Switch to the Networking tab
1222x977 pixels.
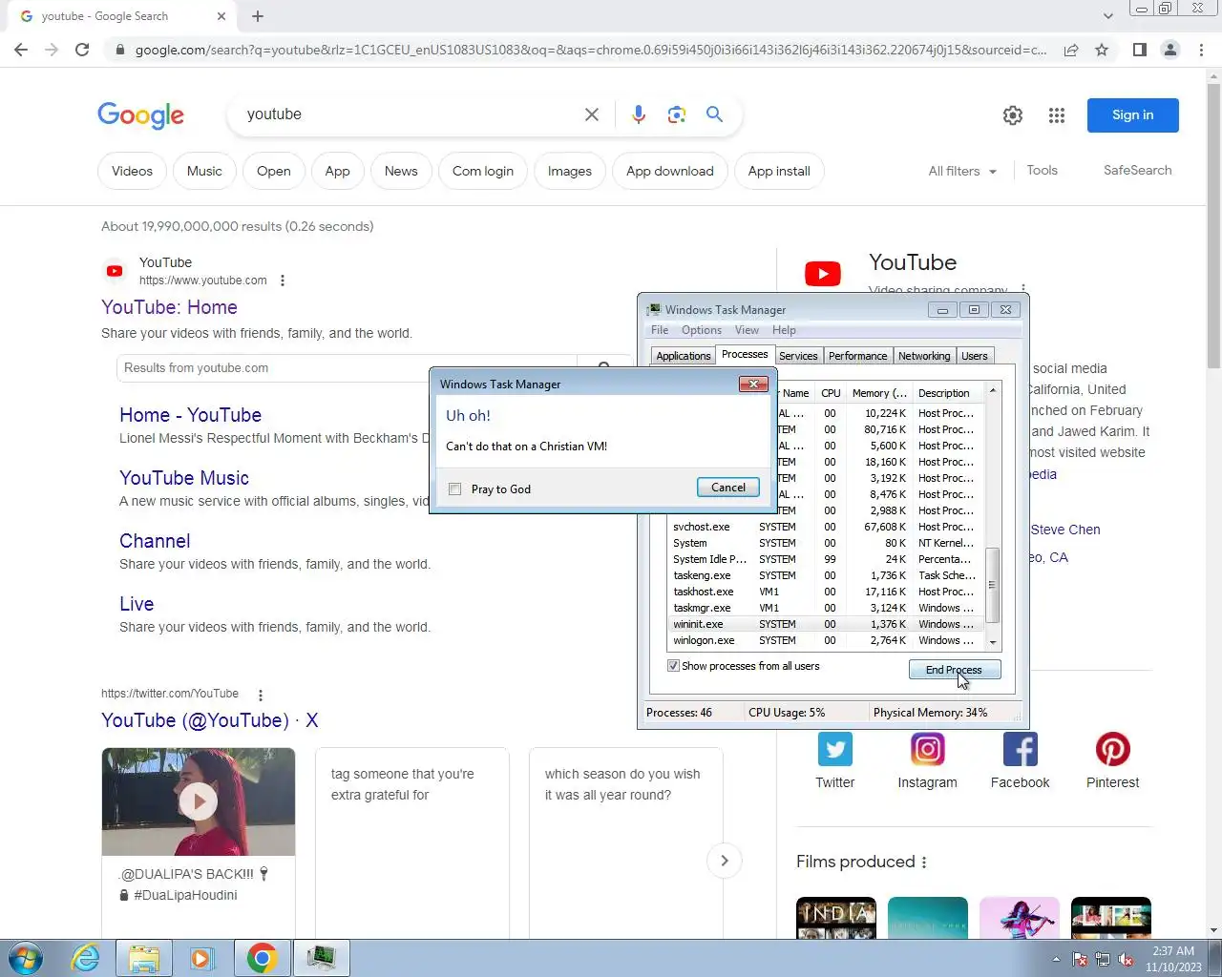924,356
